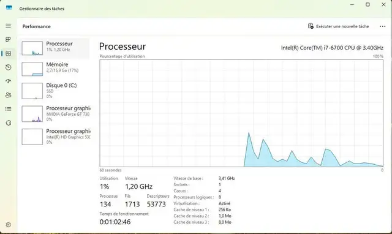Image resolution: width=392 pixels, height=234 pixels.
Task: Click the Processus count '134'
Action: click(x=105, y=204)
